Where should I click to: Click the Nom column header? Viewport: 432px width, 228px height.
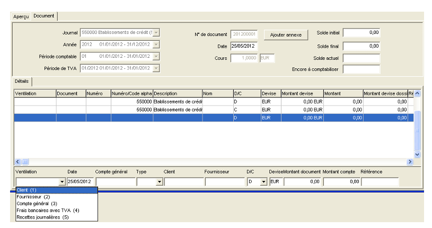tap(218, 93)
